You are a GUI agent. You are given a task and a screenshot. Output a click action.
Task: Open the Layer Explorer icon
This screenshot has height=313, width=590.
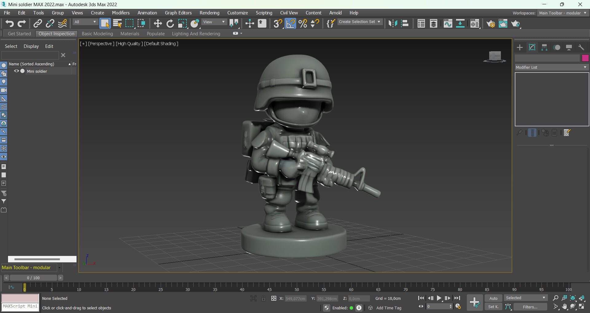tap(434, 24)
